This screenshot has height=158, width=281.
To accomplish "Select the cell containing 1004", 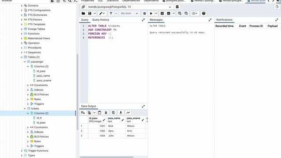I will pyautogui.click(x=97, y=136).
